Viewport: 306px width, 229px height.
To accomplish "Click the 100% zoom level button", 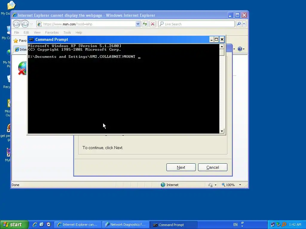I will [228, 185].
